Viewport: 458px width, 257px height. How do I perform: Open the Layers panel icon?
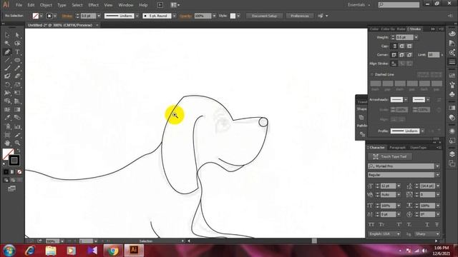[452, 154]
